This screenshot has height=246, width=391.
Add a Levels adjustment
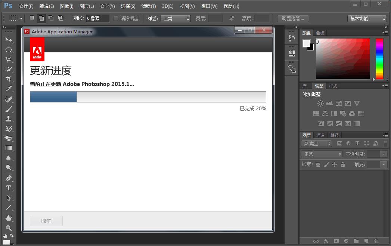click(330, 104)
